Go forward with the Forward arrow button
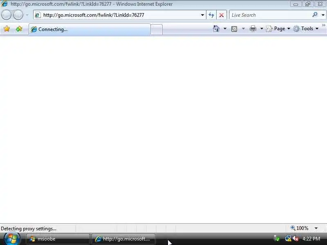 tap(18, 15)
